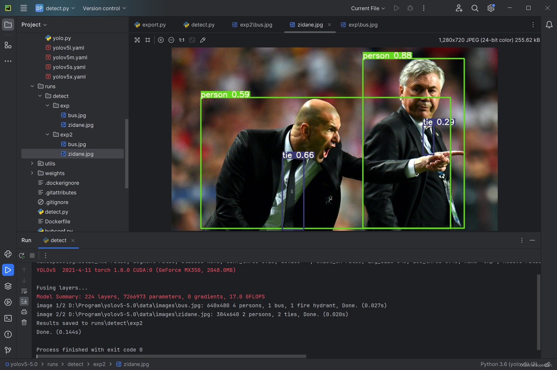The width and height of the screenshot is (557, 370).
Task: Clear run console with trash icon
Action: click(x=24, y=322)
